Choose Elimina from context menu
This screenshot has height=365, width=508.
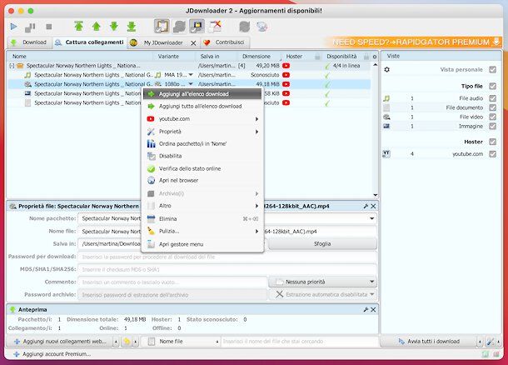(x=202, y=219)
